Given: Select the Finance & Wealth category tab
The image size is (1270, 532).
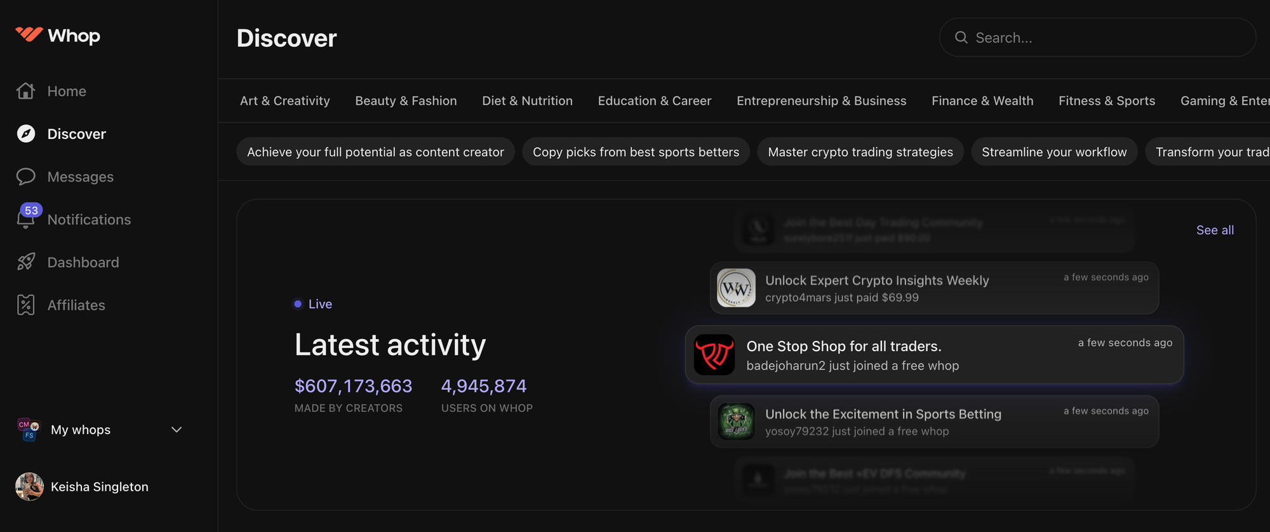Looking at the screenshot, I should click(982, 101).
